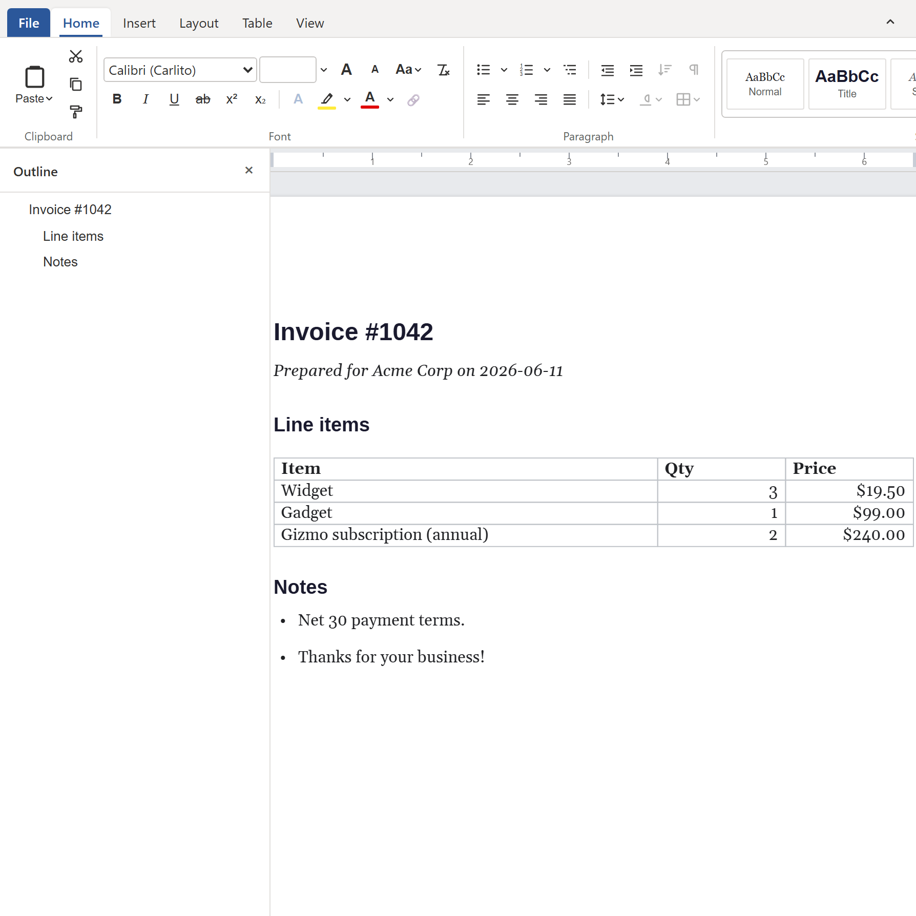The image size is (916, 916).
Task: Click the Shading paint bucket icon
Action: (646, 99)
